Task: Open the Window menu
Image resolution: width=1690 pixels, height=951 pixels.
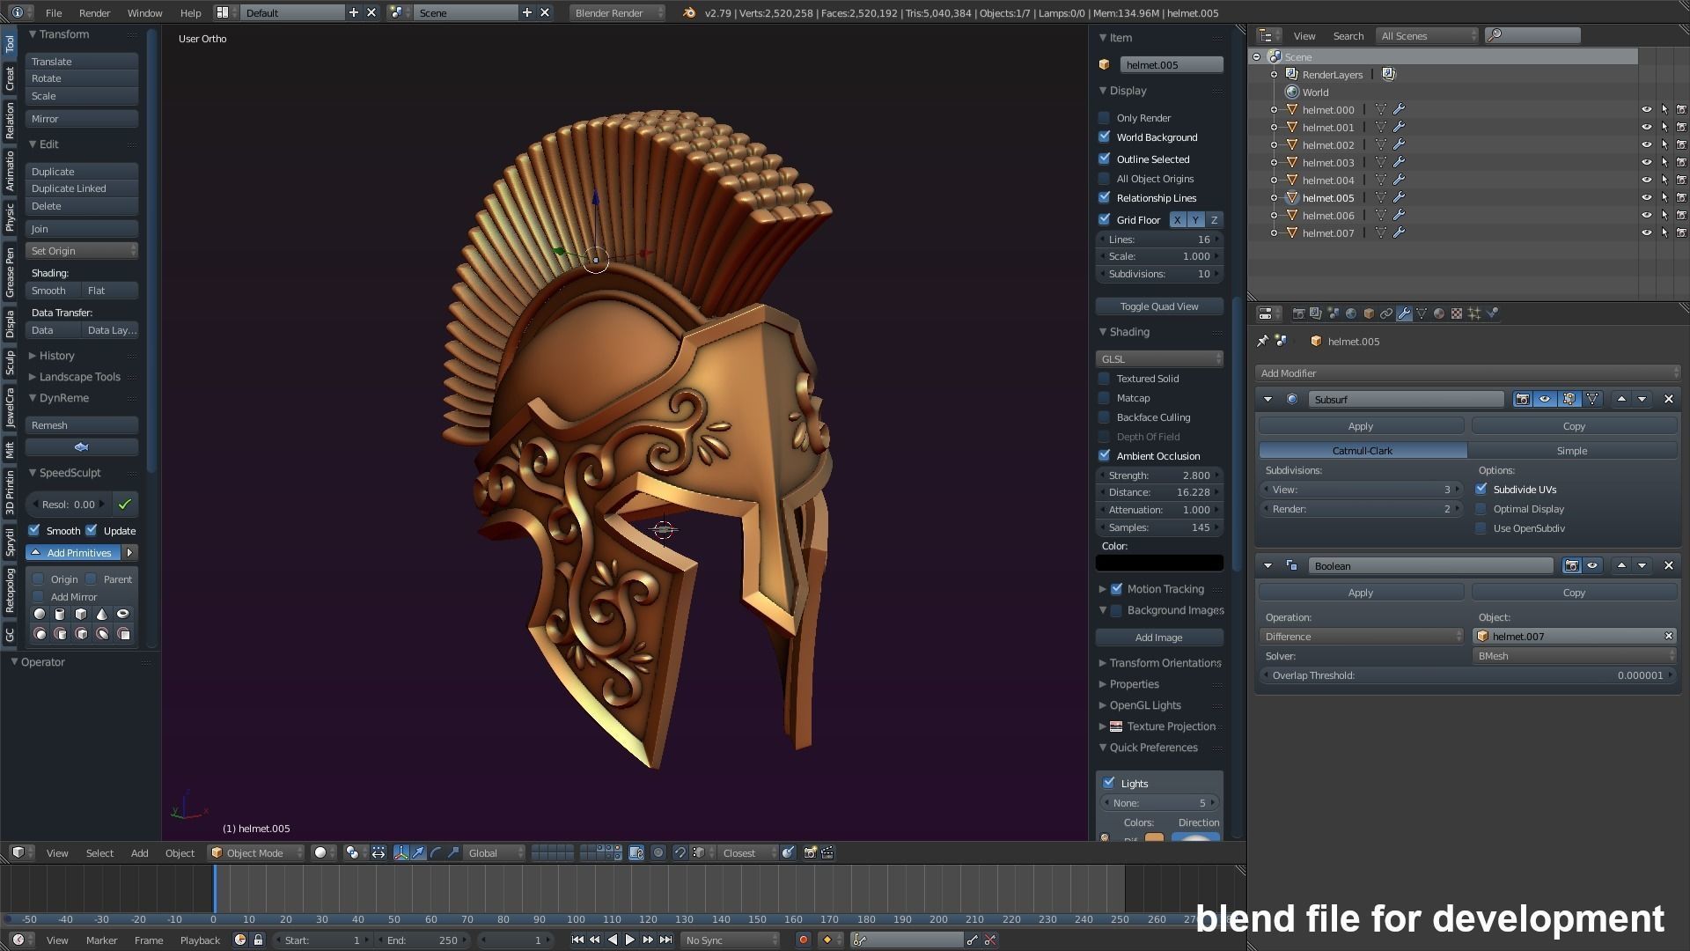Action: coord(144,12)
